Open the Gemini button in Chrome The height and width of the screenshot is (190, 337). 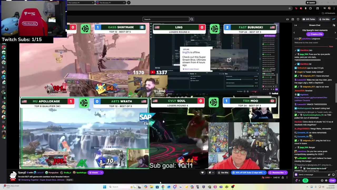click(x=311, y=3)
